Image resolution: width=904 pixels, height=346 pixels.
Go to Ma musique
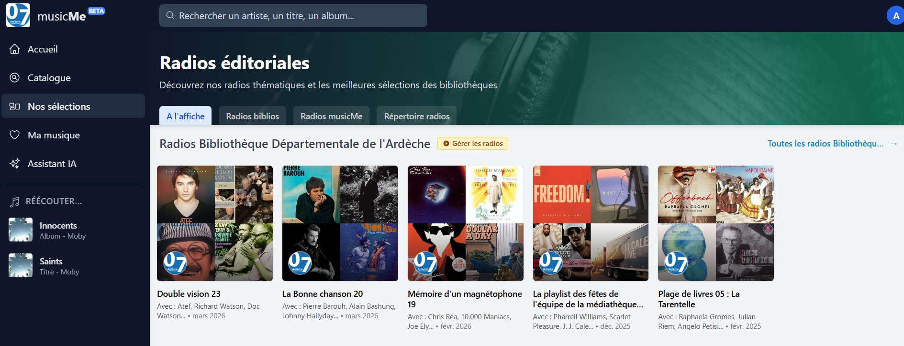(73, 135)
